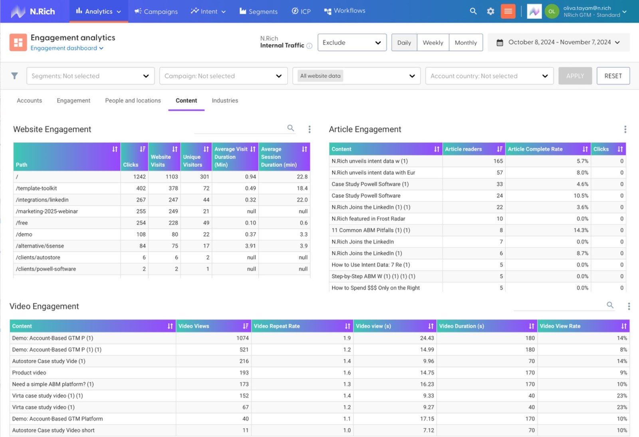Sort by Unique Visitors column
Image resolution: width=639 pixels, height=437 pixels.
tap(206, 149)
